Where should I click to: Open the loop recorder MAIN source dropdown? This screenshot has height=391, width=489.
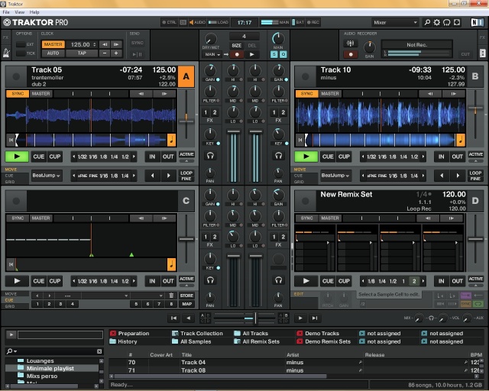point(212,54)
